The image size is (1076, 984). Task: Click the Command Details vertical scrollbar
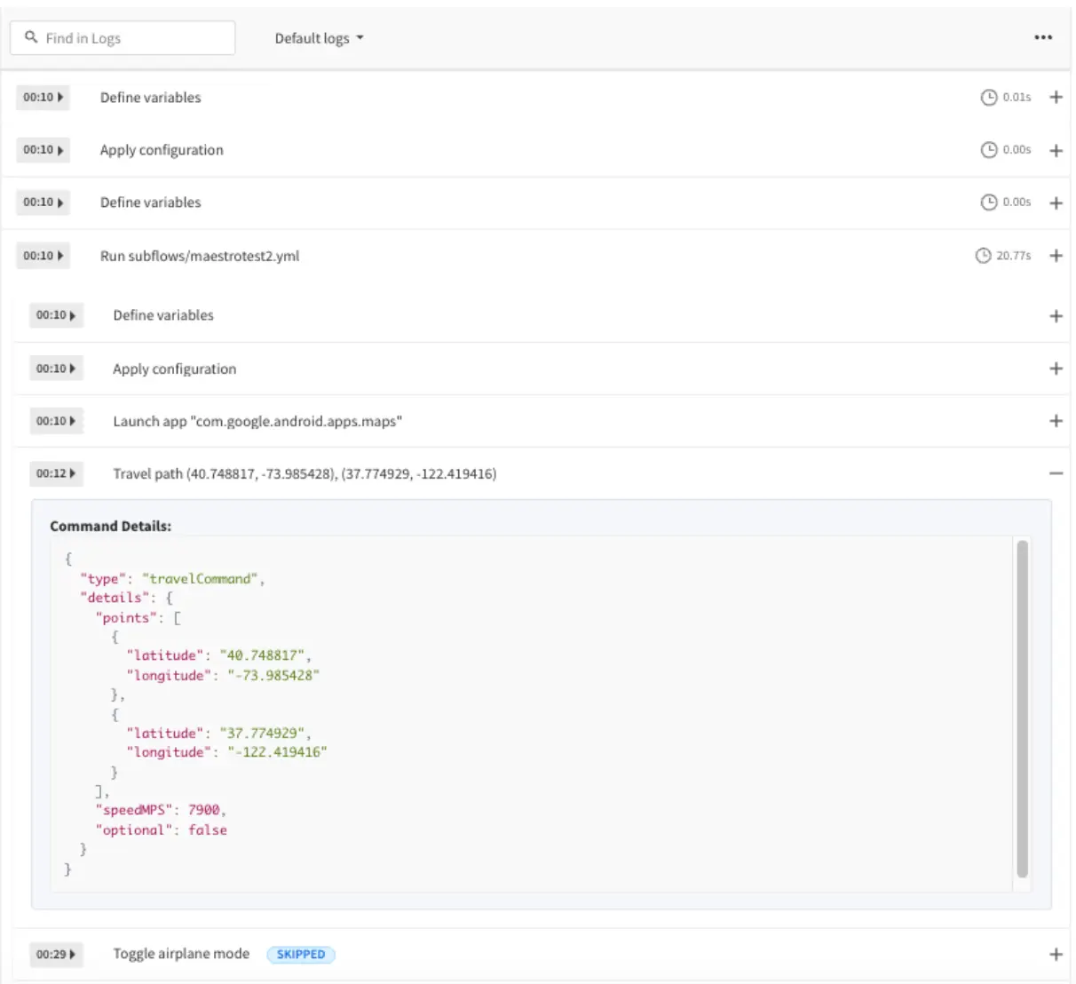1022,709
